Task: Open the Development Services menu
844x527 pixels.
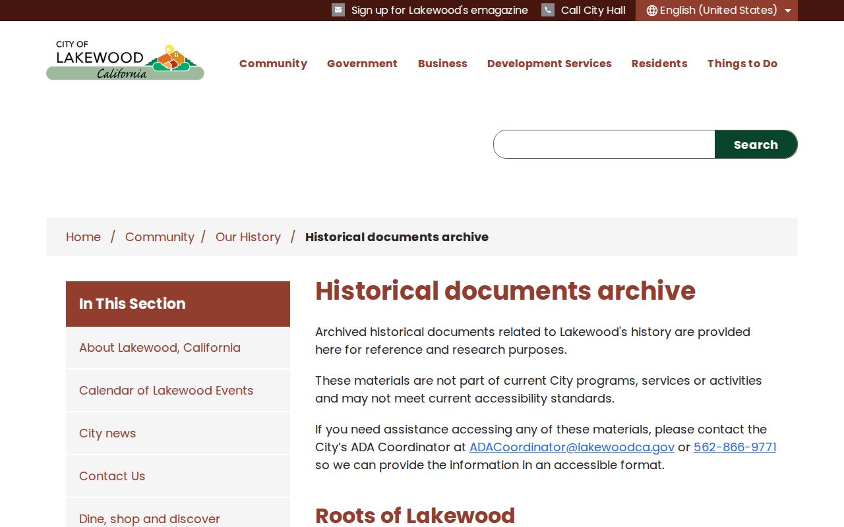Action: 549,63
